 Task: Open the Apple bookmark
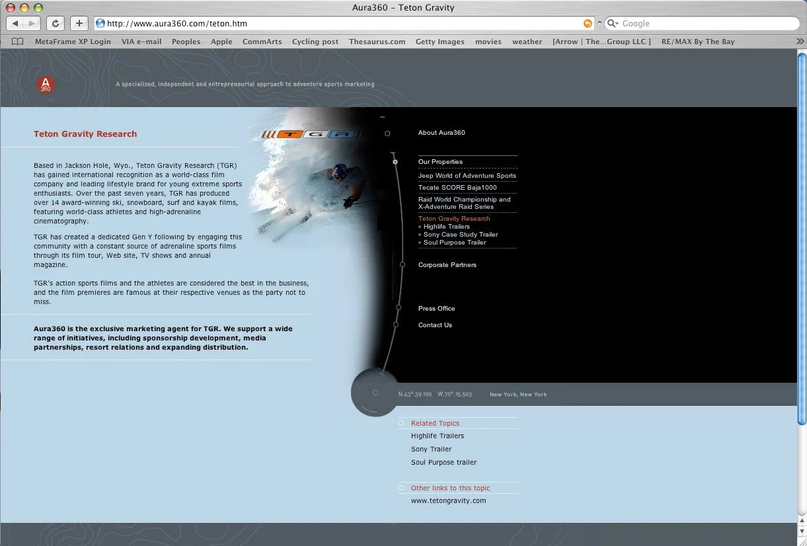point(221,42)
